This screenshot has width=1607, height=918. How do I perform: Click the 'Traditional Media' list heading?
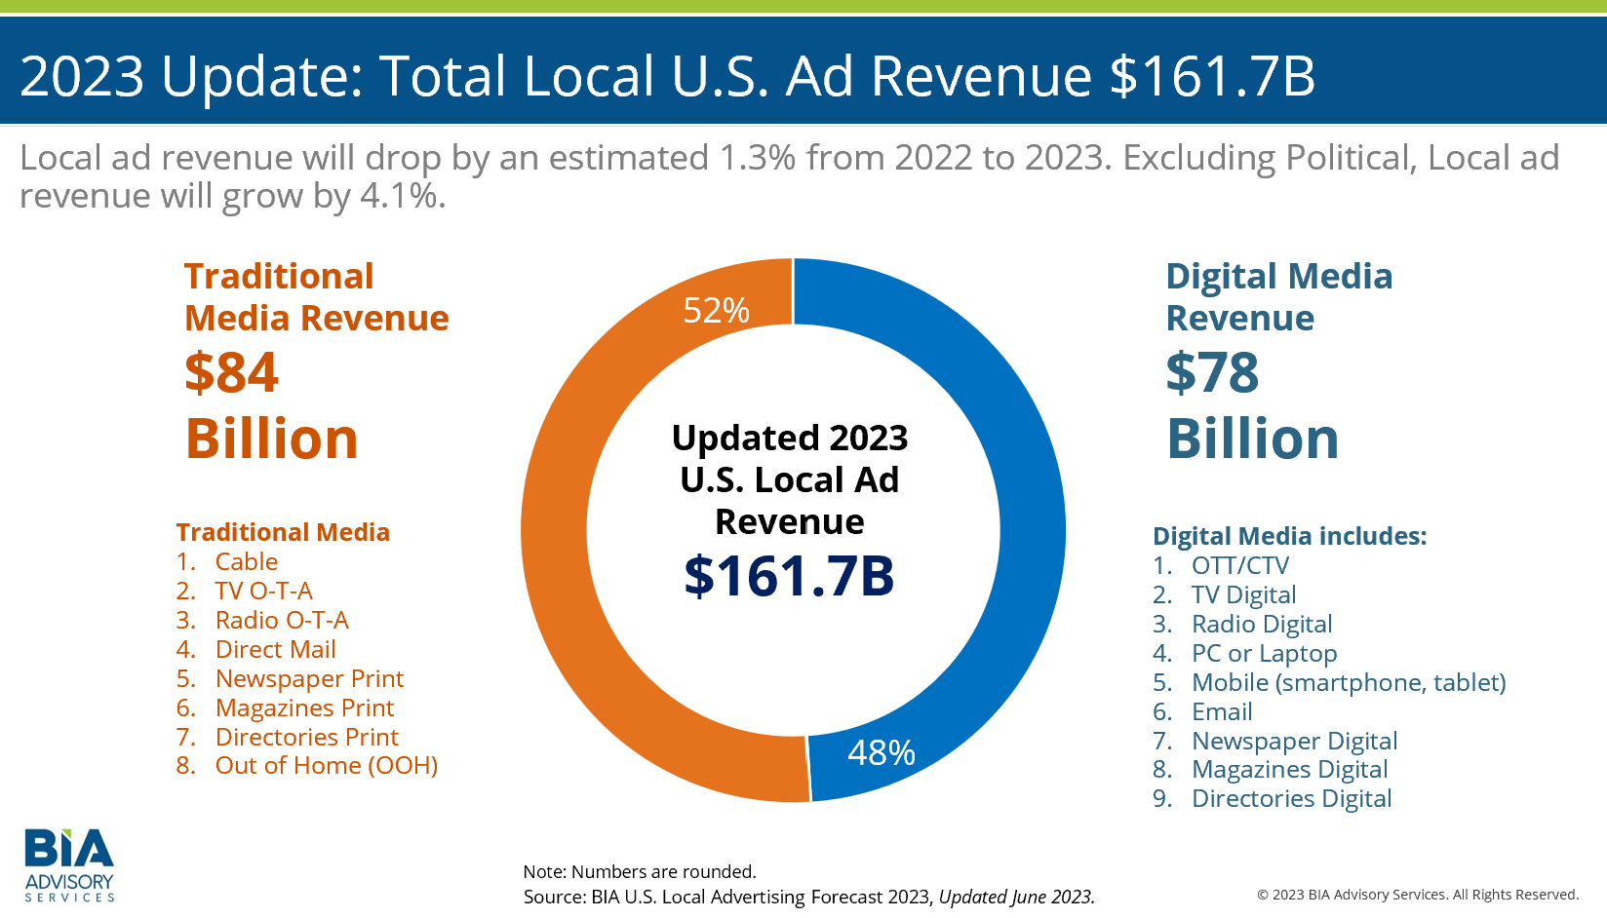[x=283, y=532]
